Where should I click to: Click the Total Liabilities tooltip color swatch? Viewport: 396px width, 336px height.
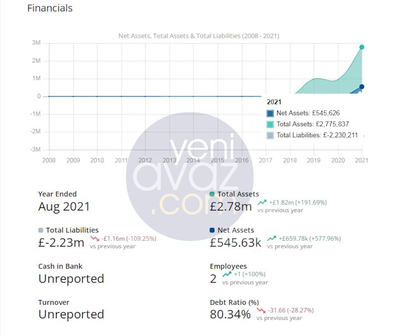270,135
